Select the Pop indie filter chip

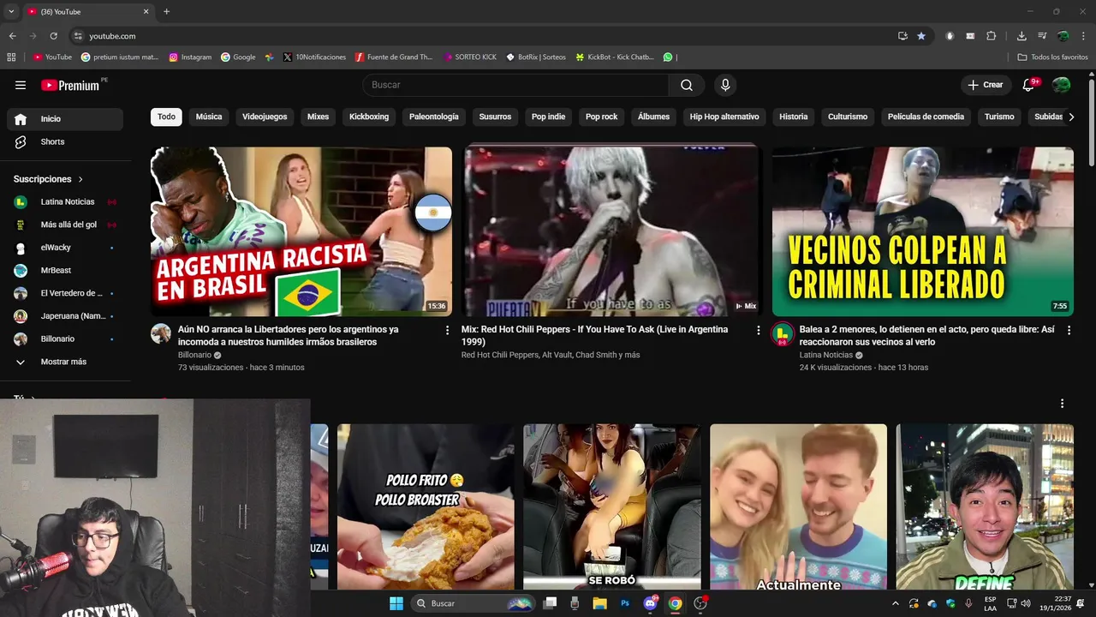point(548,117)
